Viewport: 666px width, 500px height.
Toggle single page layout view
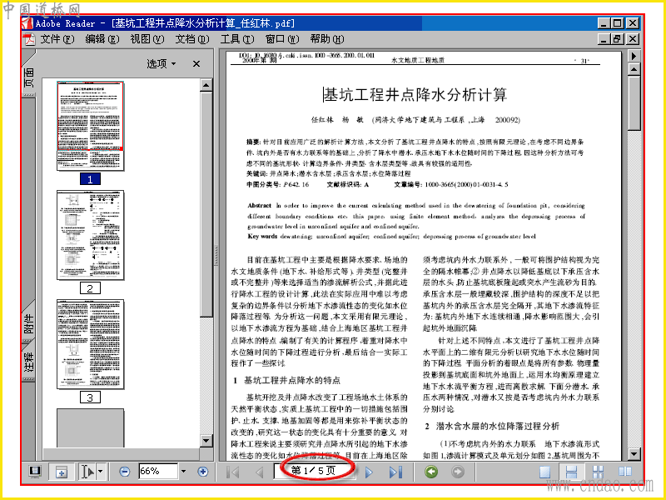point(544,472)
